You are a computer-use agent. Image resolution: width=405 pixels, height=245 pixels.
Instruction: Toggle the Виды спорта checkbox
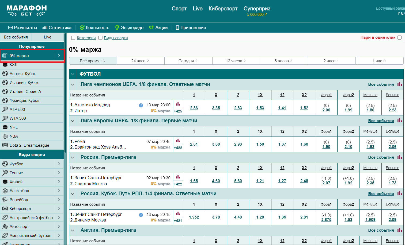[x=100, y=38]
